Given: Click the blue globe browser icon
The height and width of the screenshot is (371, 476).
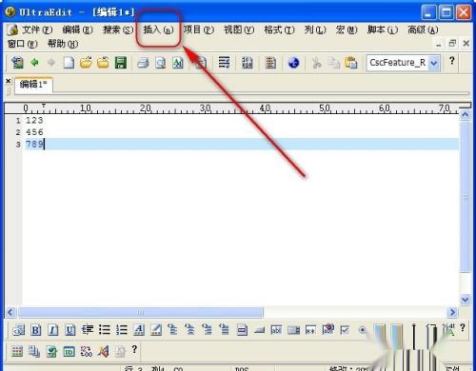Looking at the screenshot, I should pyautogui.click(x=293, y=63).
